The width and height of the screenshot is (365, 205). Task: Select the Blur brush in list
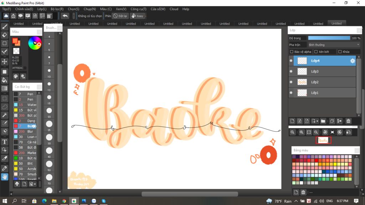click(25, 131)
